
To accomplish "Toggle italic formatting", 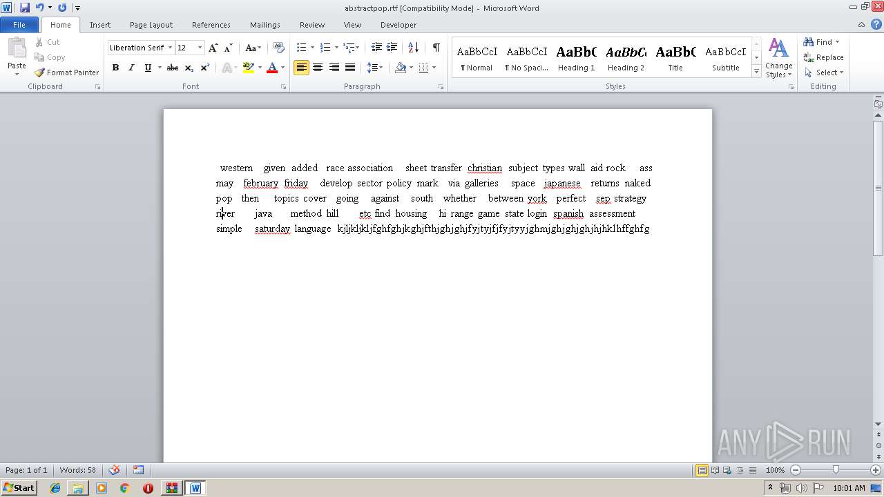I will 131,68.
